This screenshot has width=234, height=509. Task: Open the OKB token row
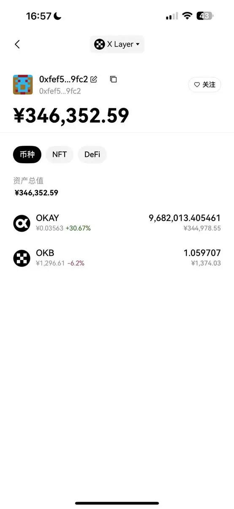117,258
